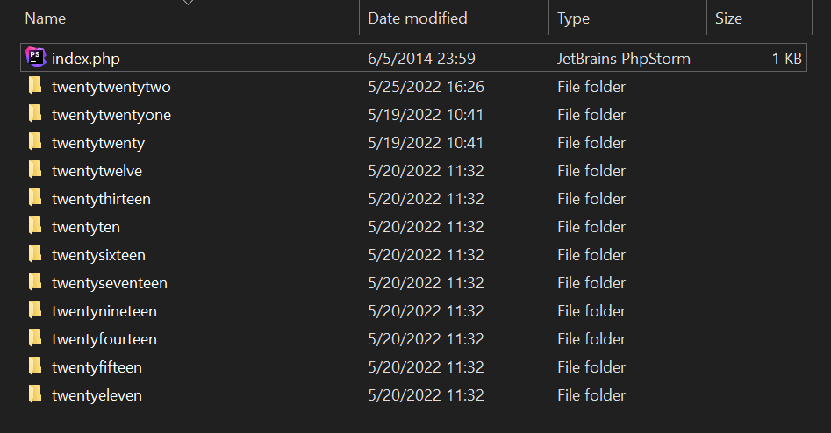Sort by the Size column header
Screen dimensions: 831x433
(728, 18)
